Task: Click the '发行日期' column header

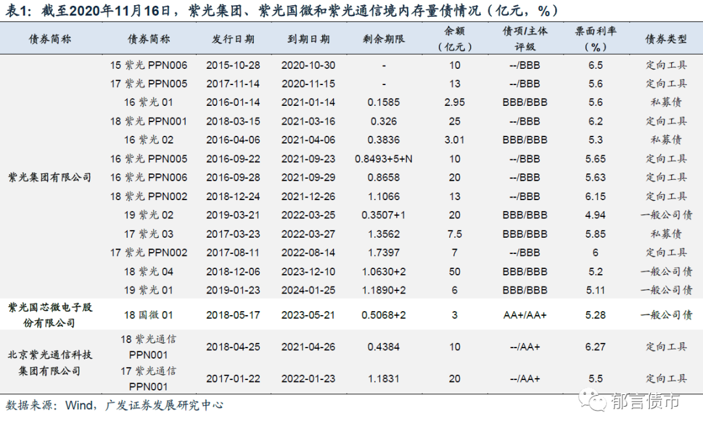Action: [233, 40]
